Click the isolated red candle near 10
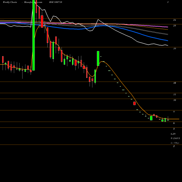The width and height of the screenshot is (182, 182). (134, 103)
